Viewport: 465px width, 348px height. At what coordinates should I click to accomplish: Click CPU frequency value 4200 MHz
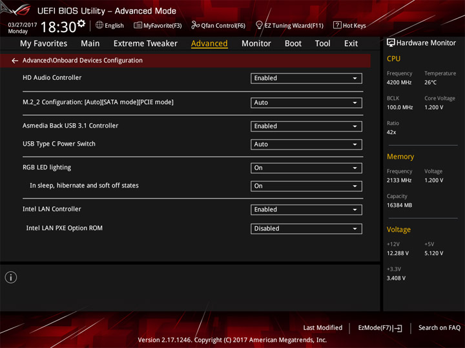(399, 82)
